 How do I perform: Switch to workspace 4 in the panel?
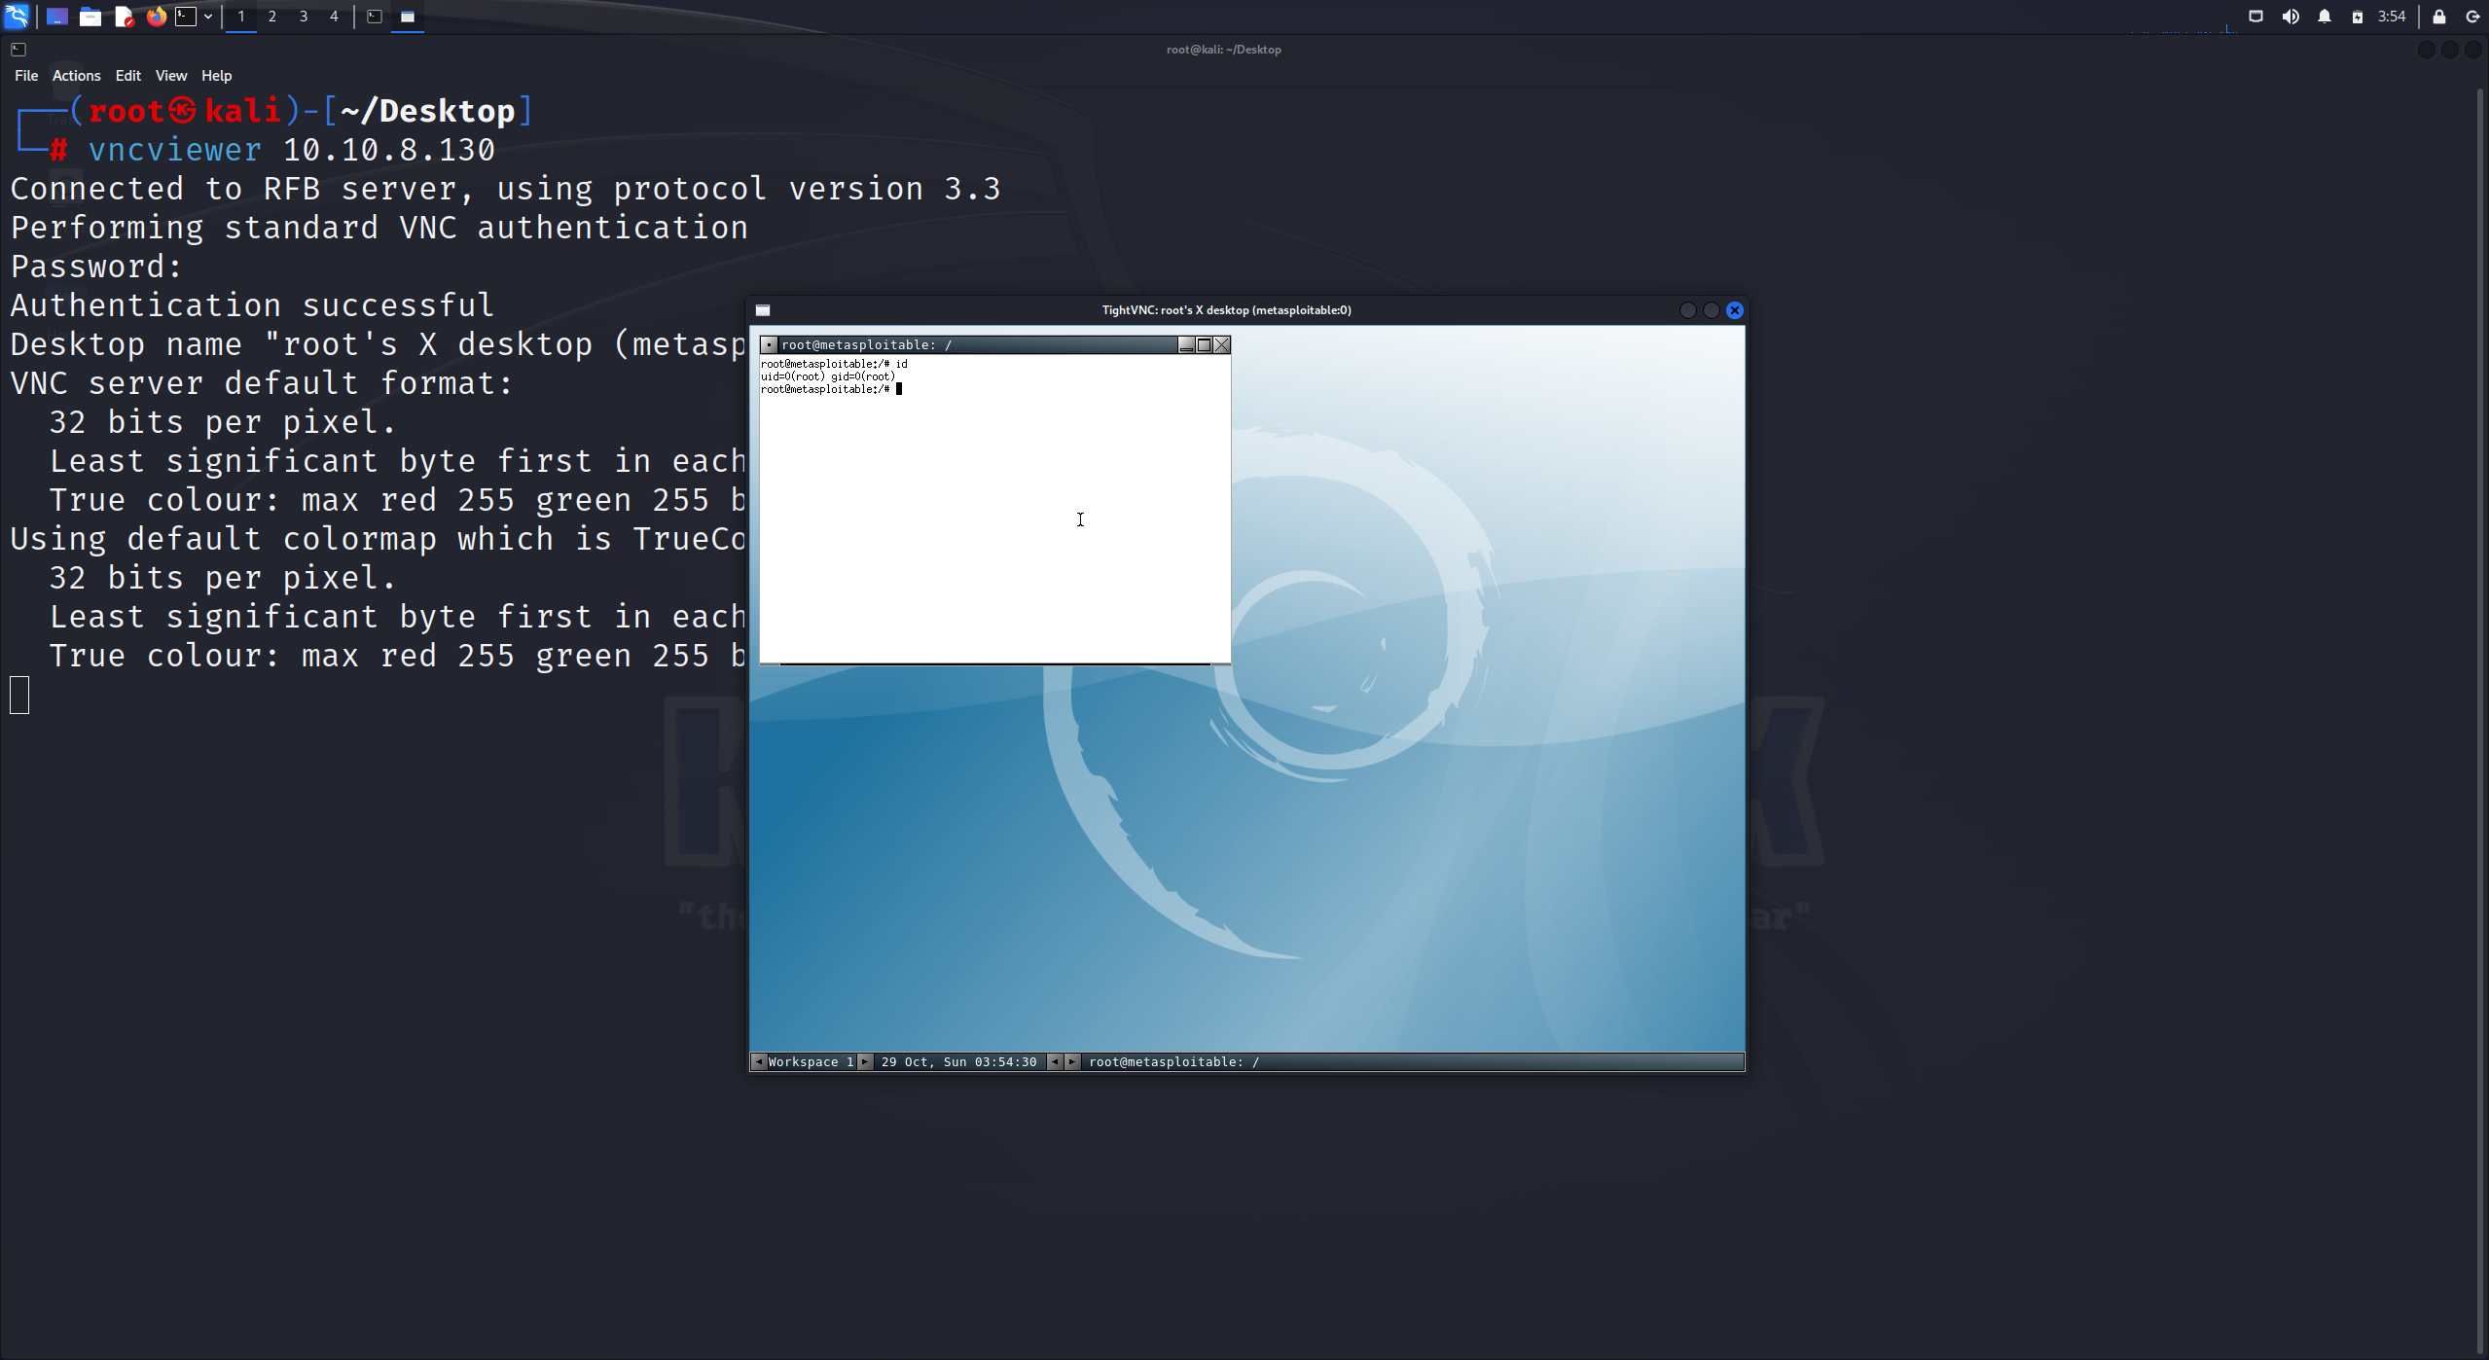[x=334, y=17]
